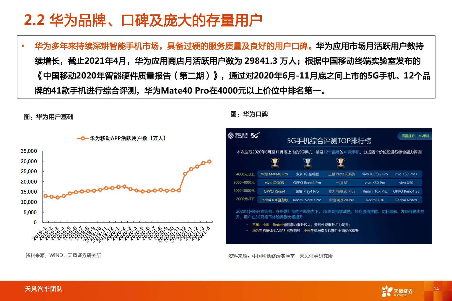452x301 pixels.
Task: Click the 质量提升 tag in ranking image
Action: (408, 136)
